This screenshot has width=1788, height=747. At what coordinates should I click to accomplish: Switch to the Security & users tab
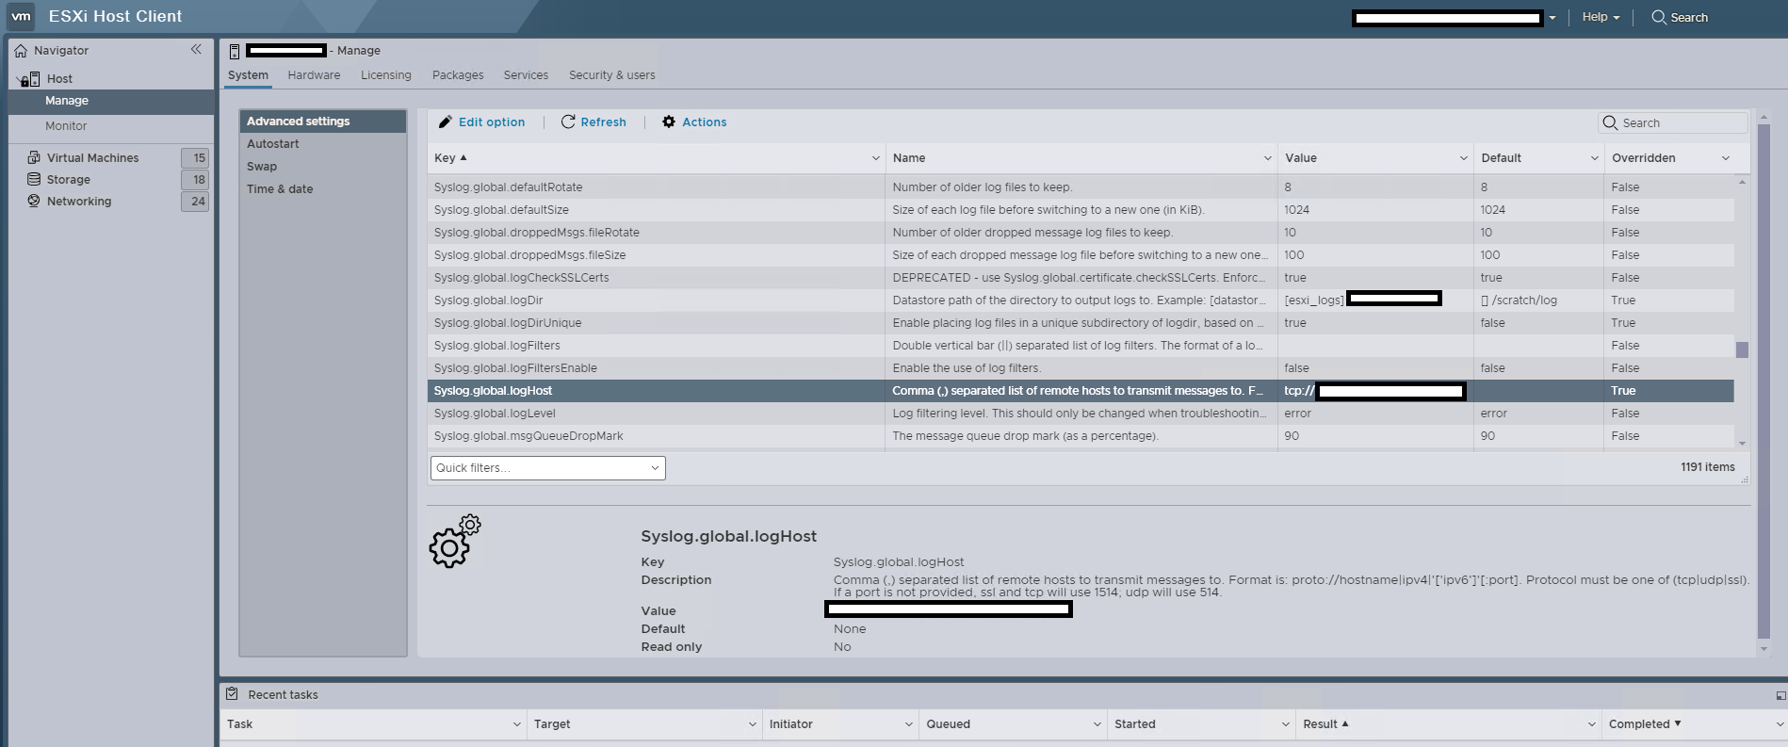[x=611, y=75]
